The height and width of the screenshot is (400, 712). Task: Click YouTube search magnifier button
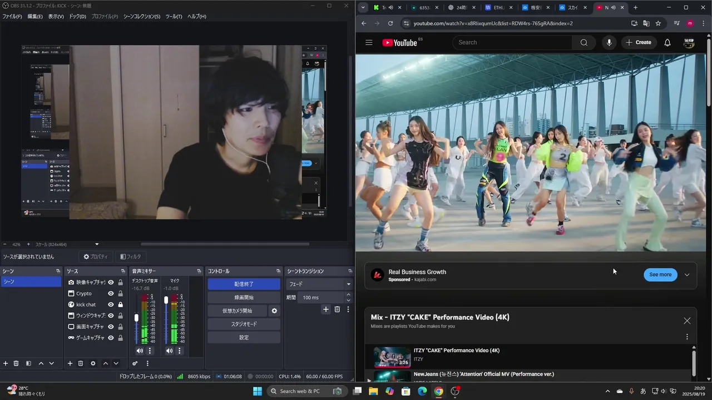click(584, 42)
